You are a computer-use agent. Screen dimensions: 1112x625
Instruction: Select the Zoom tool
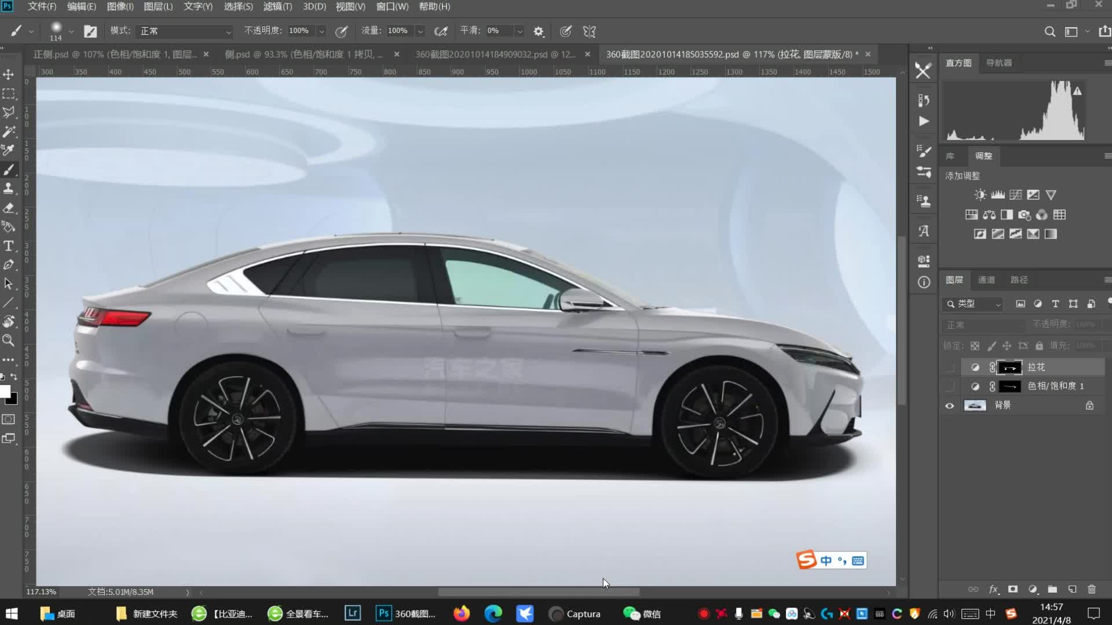pos(9,340)
